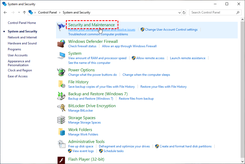Open the Programs category

[14, 49]
